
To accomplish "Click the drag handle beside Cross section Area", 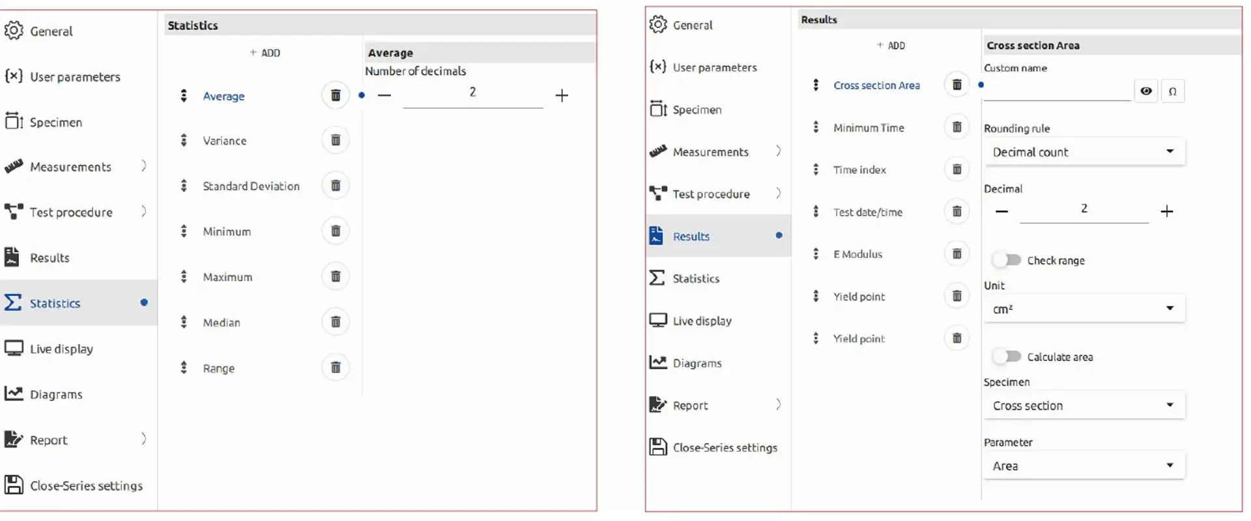I will [816, 85].
